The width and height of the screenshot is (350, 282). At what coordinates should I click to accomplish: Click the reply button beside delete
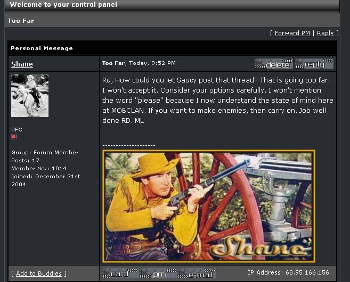coord(314,64)
